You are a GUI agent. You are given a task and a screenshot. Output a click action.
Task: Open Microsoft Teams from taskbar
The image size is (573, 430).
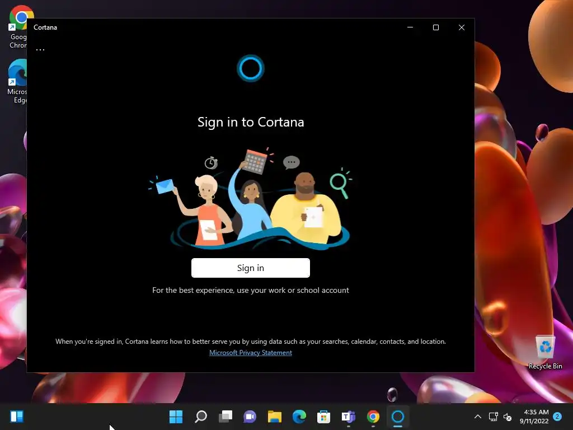point(348,417)
